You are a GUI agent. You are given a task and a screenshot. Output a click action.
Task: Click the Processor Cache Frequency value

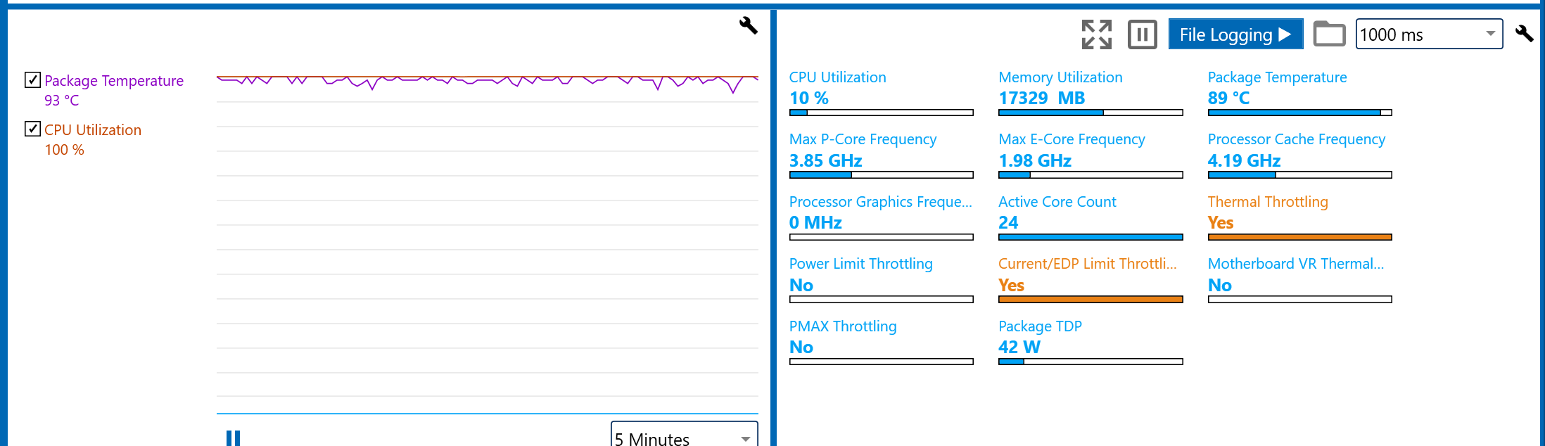[x=1243, y=161]
